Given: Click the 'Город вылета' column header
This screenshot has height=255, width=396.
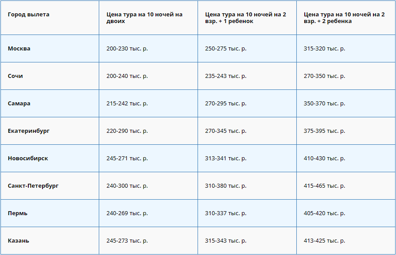Looking at the screenshot, I should tap(29, 15).
